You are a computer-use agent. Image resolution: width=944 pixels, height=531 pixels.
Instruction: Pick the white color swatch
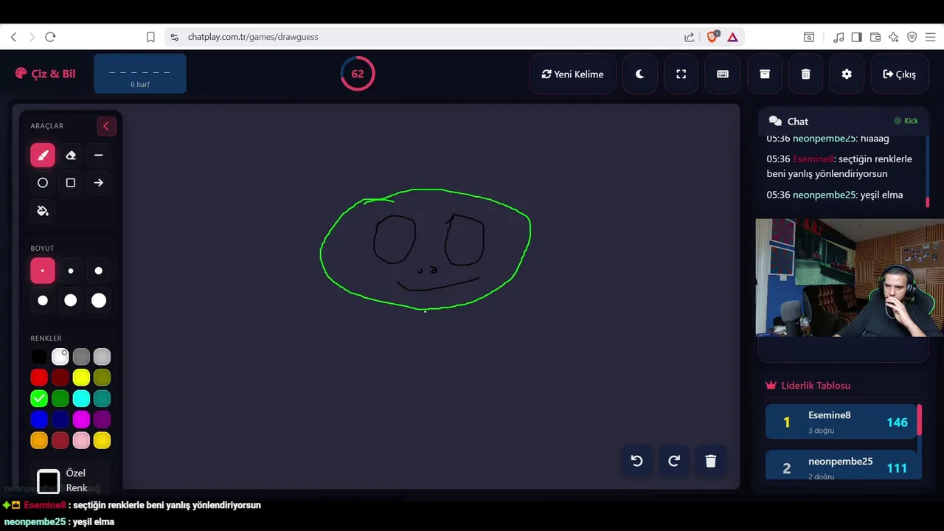60,357
